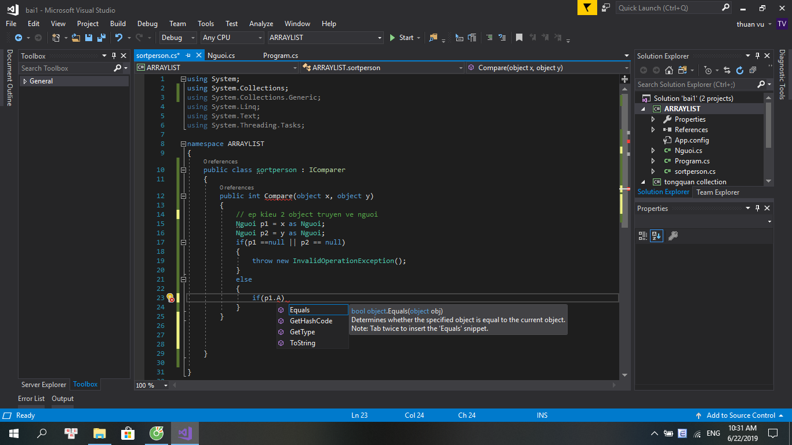Toggle Categorized view in the Properties panel

click(642, 236)
